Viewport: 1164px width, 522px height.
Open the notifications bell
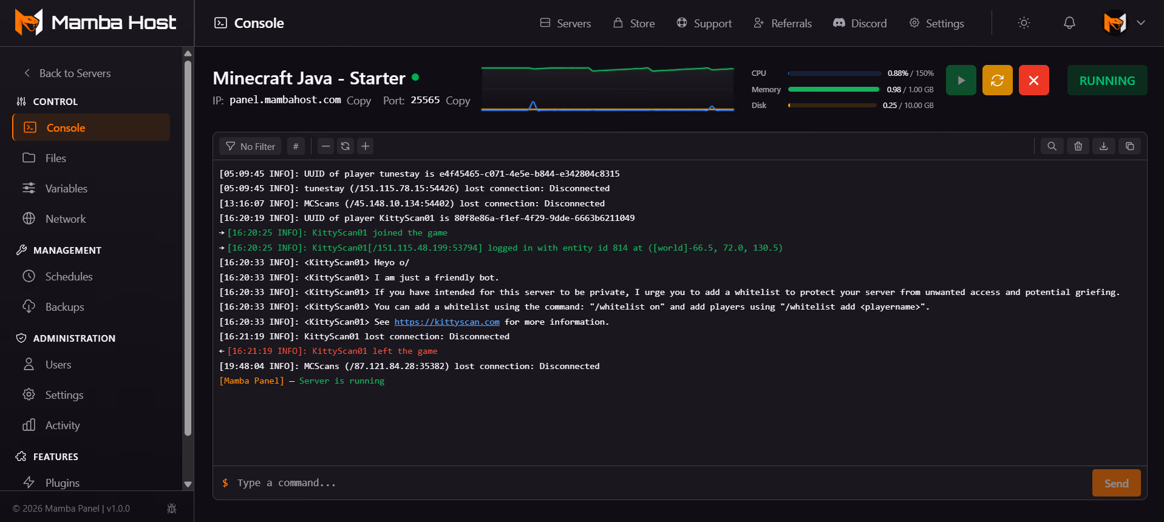[x=1069, y=23]
